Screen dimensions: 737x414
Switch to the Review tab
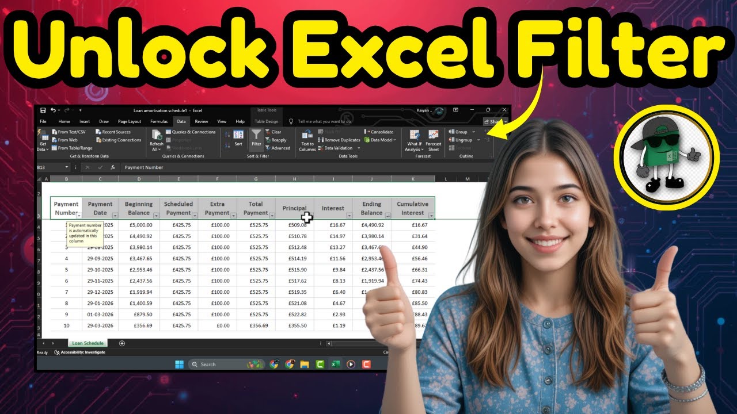202,121
